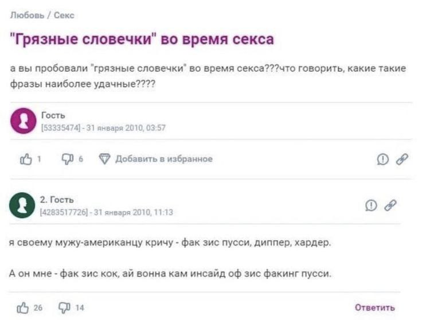Open the Секс breadcrumb subcategory
The height and width of the screenshot is (320, 422).
pyautogui.click(x=64, y=15)
